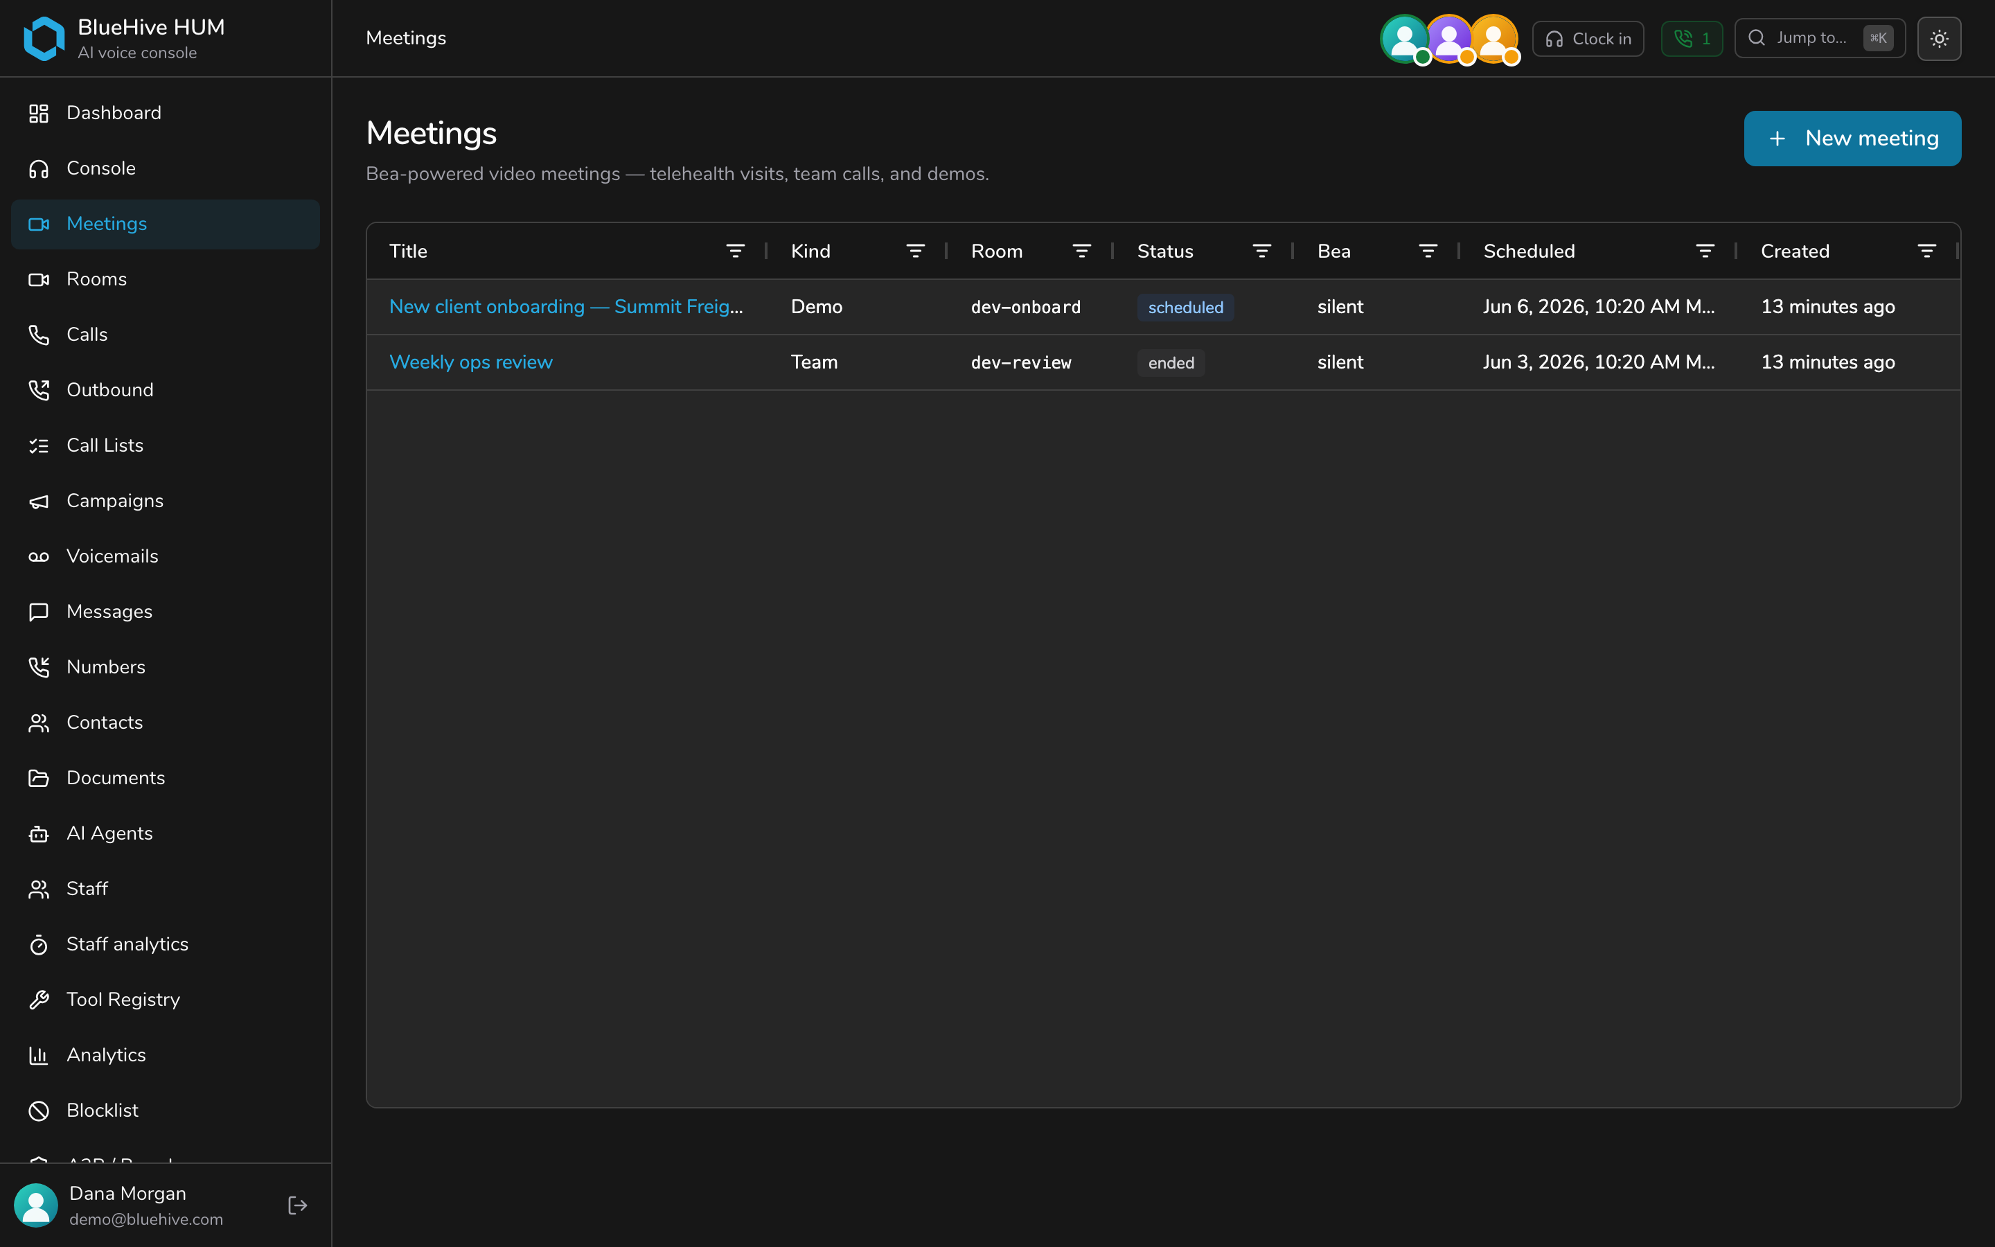Navigate to Campaigns in the sidebar
The width and height of the screenshot is (1995, 1247).
166,502
